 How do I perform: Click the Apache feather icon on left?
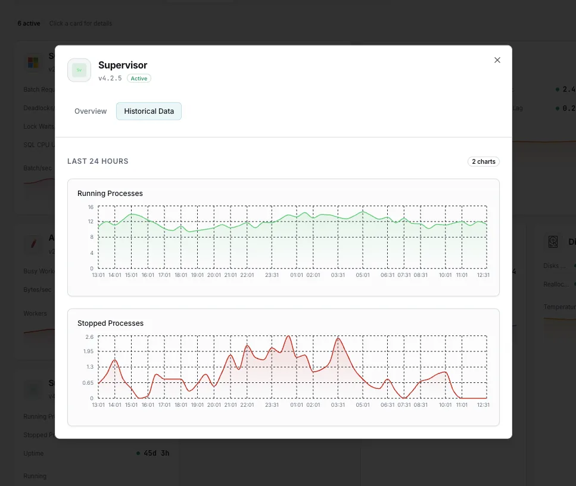pos(33,243)
